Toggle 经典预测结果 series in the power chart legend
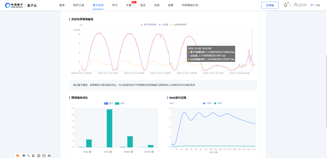The width and height of the screenshot is (327, 158). coord(179,25)
